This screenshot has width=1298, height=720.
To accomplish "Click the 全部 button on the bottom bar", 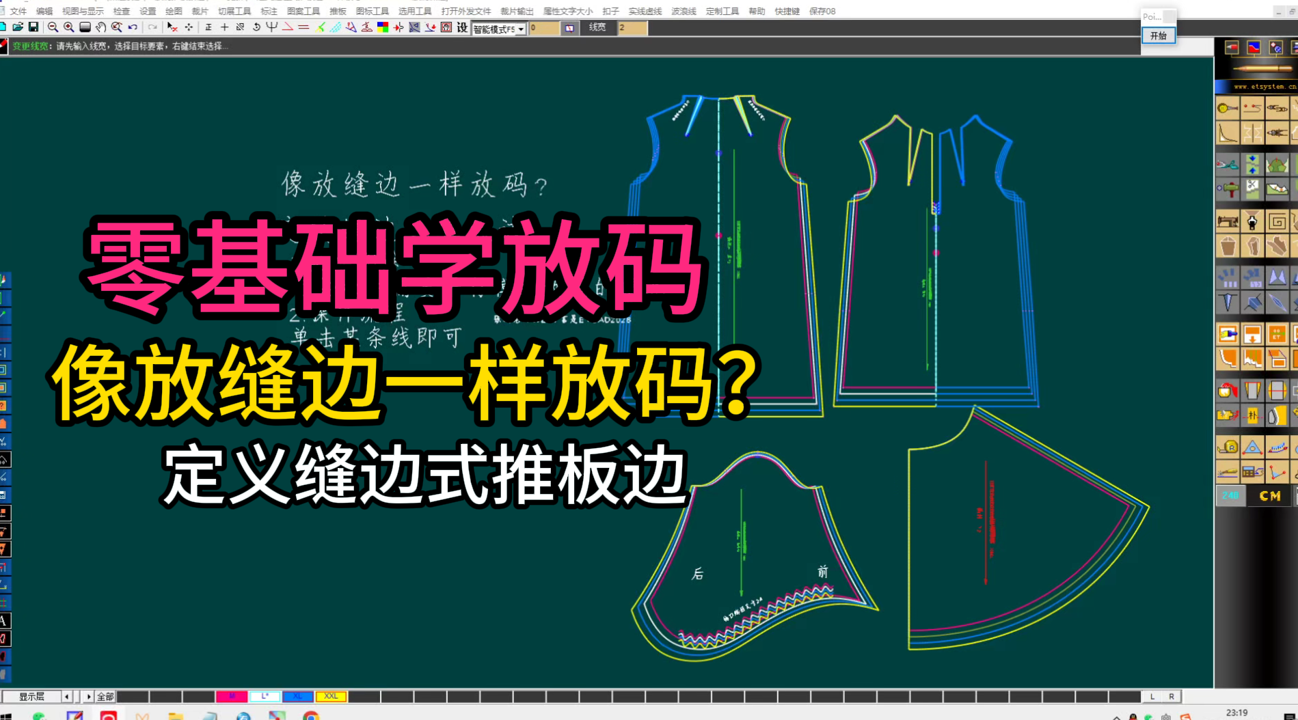I will pos(105,696).
